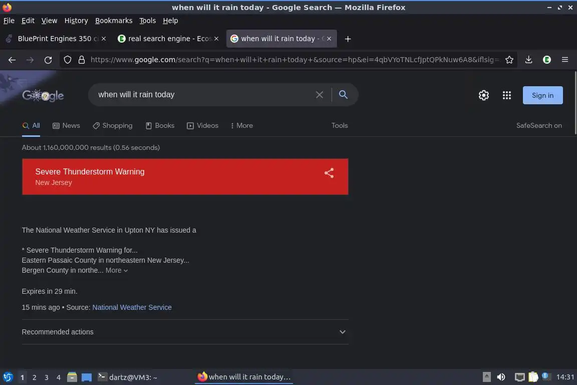Open the dartz@VM3 terminal taskbar entry
Image resolution: width=577 pixels, height=385 pixels.
click(x=127, y=377)
